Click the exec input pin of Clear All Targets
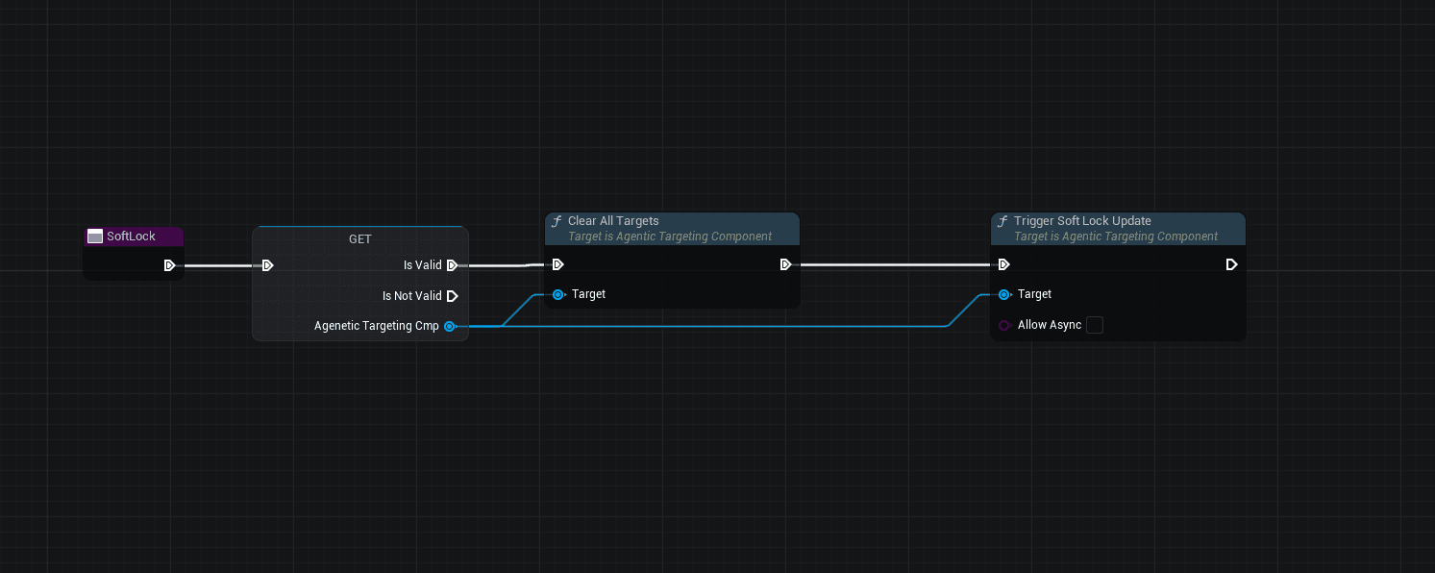Viewport: 1435px width, 573px height. pyautogui.click(x=558, y=264)
